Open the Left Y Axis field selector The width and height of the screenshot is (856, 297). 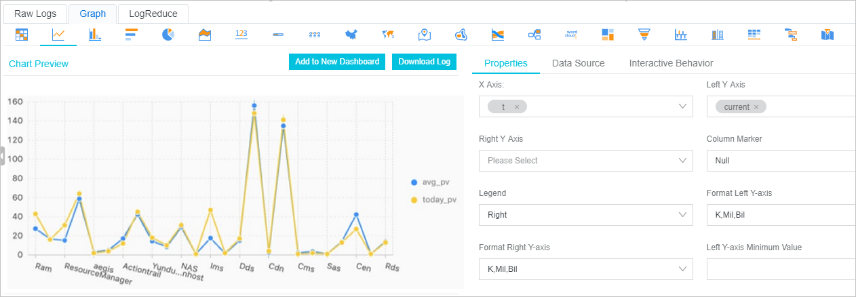[781, 106]
